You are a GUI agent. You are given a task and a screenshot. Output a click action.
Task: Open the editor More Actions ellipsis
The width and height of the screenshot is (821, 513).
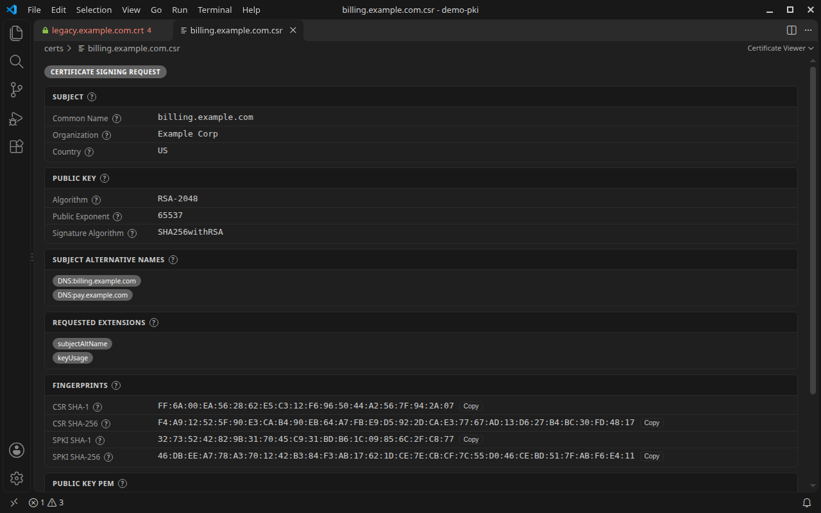point(808,30)
